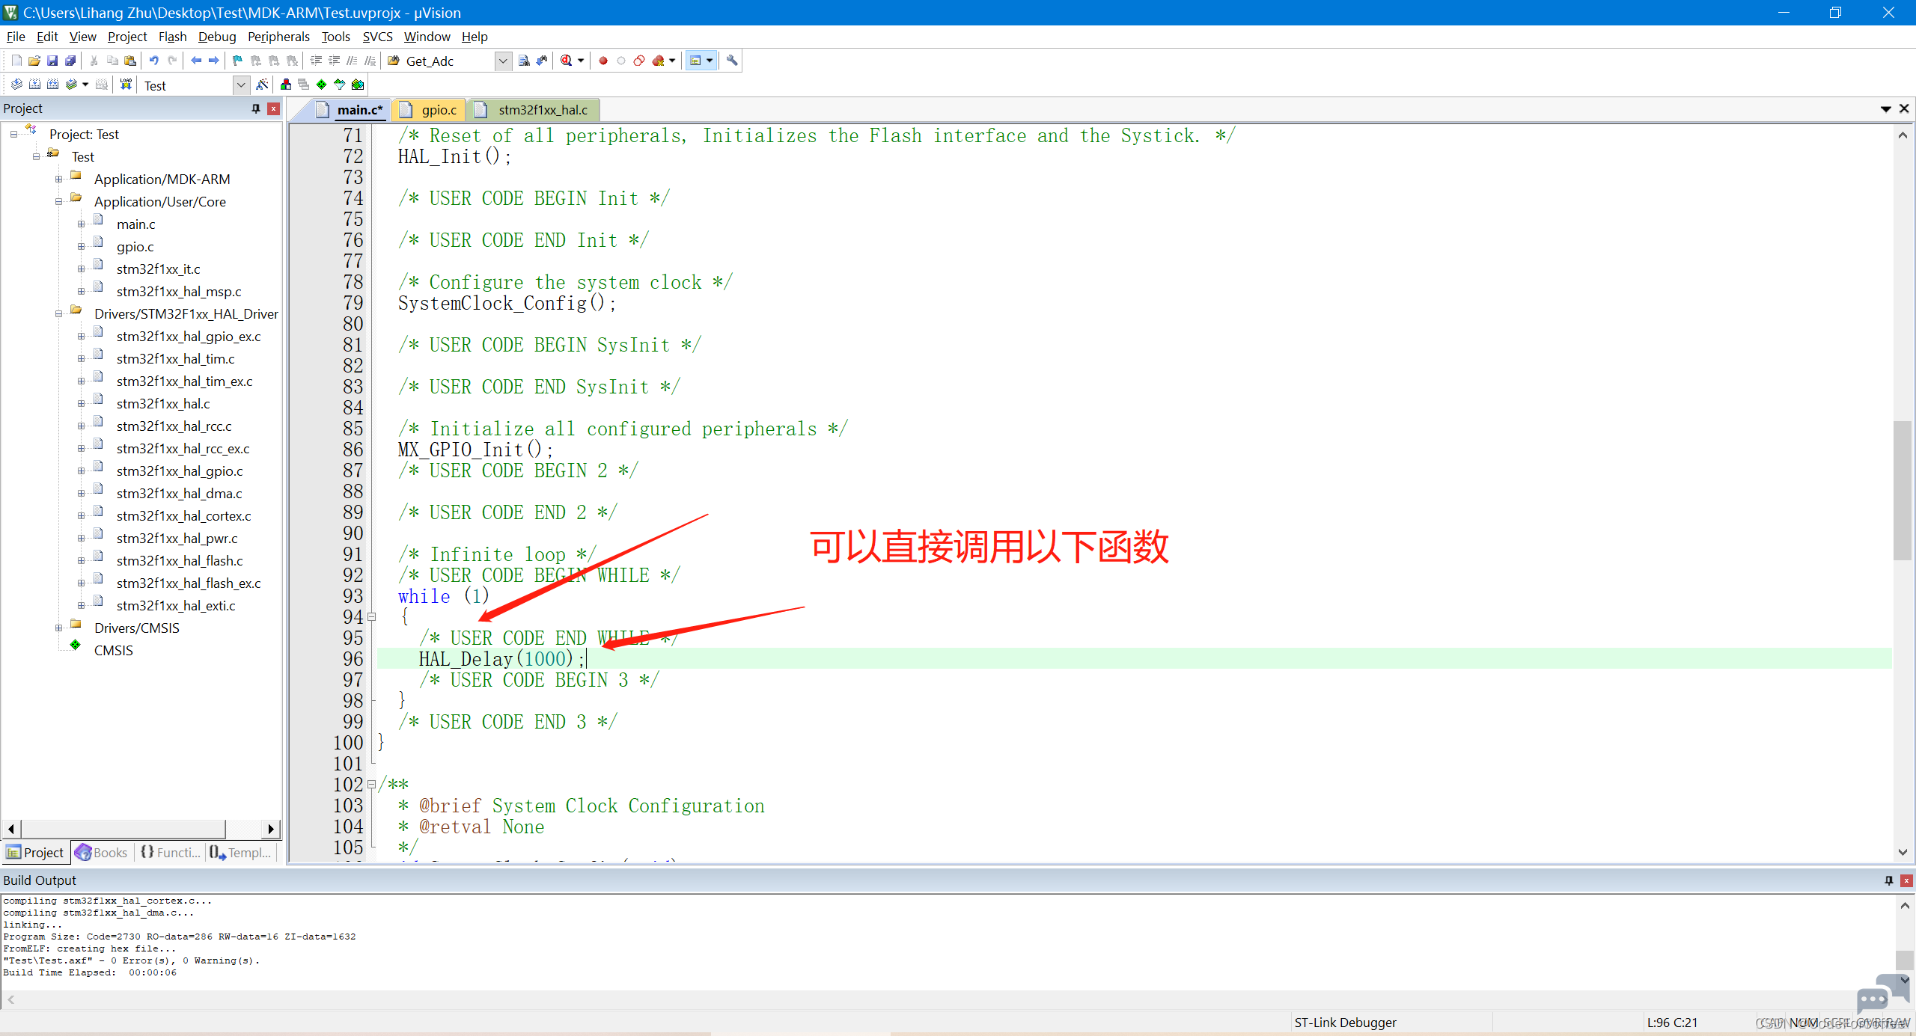Switch to the stm32f1xx_hal.c editor tab
This screenshot has width=1916, height=1036.
(533, 110)
